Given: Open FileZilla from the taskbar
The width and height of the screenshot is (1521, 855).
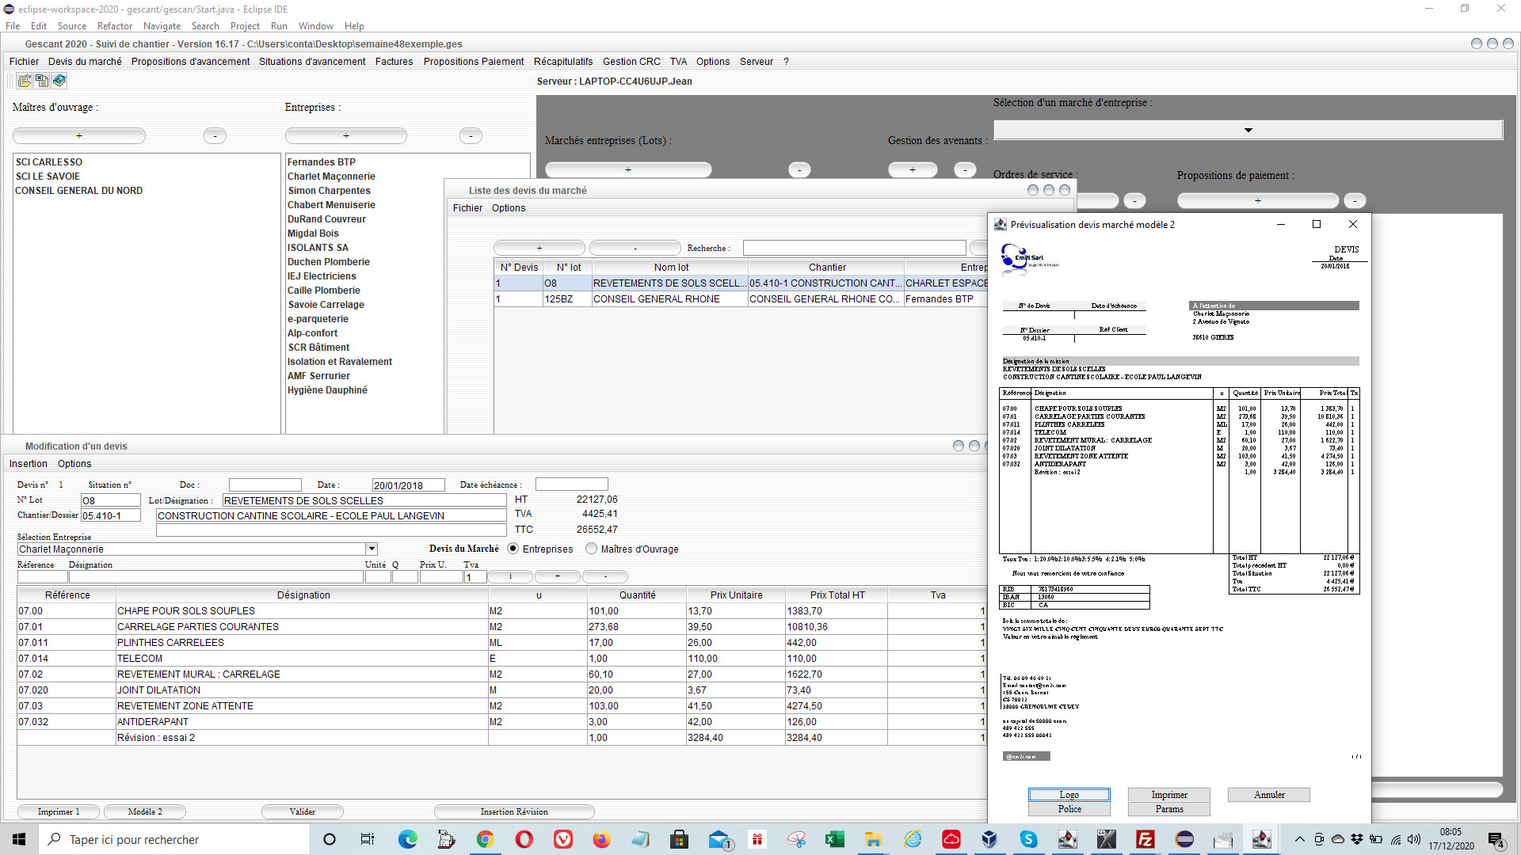Looking at the screenshot, I should [1145, 839].
